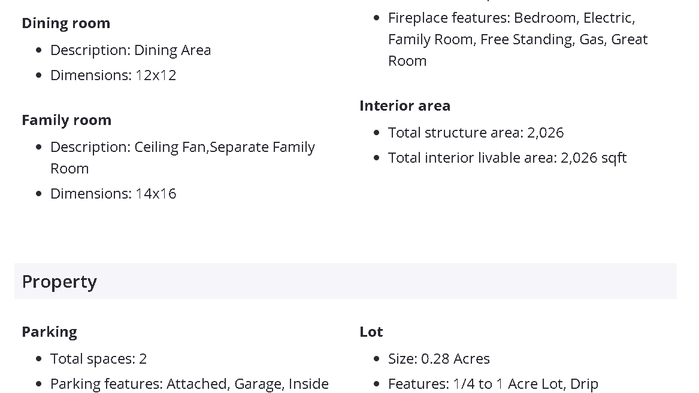Click the Total interior livable area line
This screenshot has width=699, height=393.
(507, 158)
